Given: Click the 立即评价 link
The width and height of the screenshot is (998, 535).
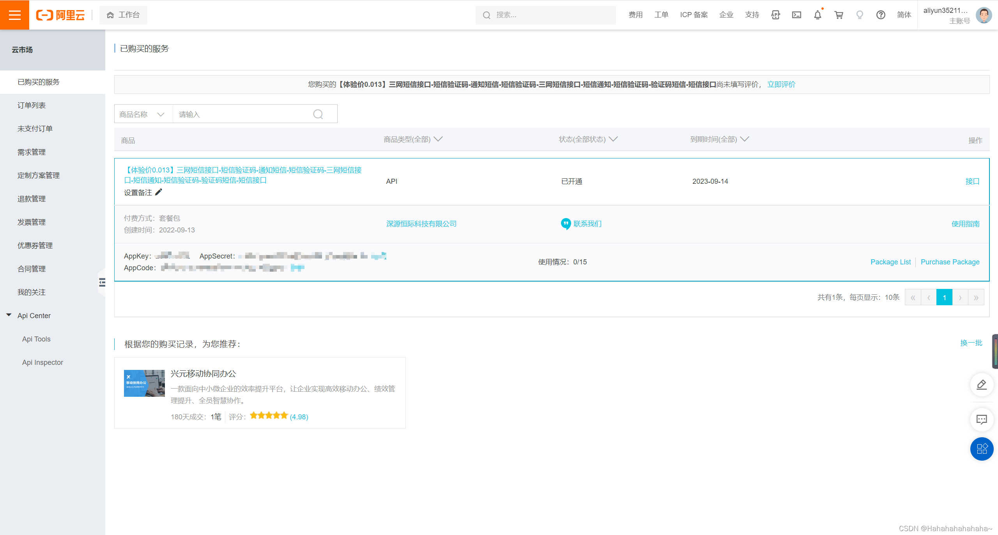Looking at the screenshot, I should pos(781,84).
